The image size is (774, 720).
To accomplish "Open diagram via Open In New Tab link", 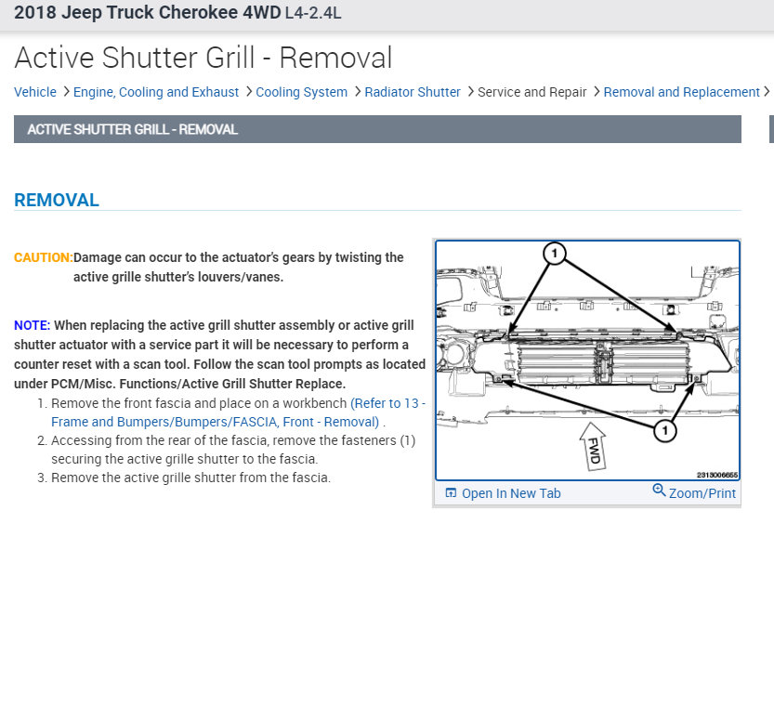I will tap(511, 493).
